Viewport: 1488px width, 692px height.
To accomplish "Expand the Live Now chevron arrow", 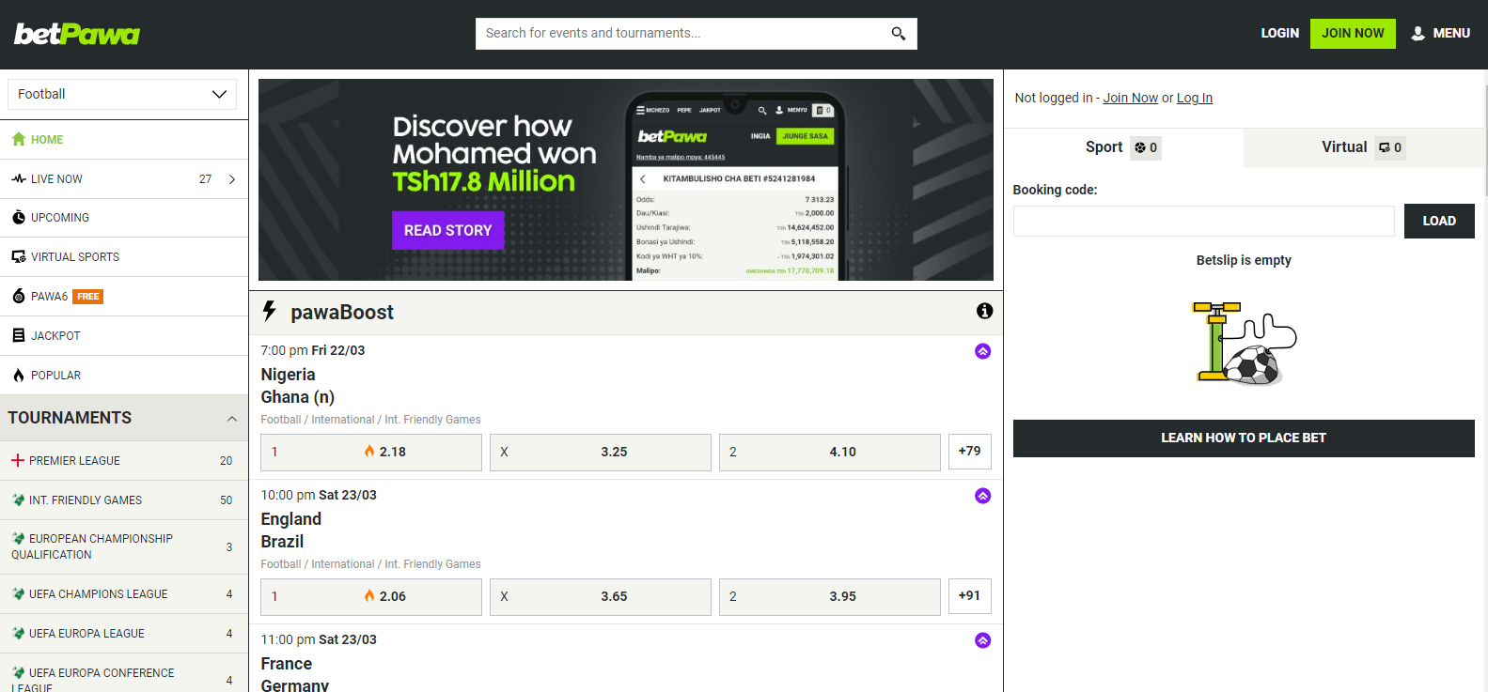I will (x=232, y=178).
